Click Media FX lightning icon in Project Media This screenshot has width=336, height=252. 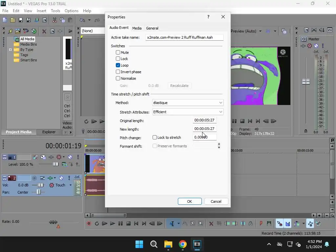pos(10,31)
